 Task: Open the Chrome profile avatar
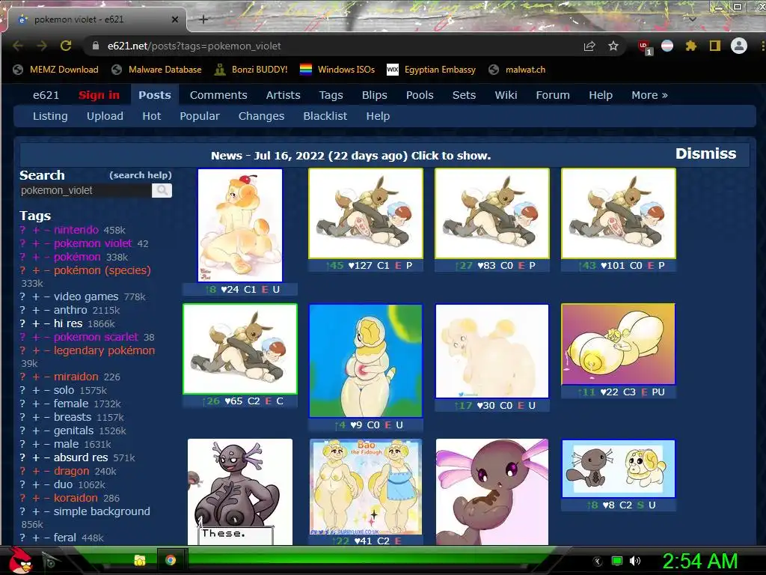coord(738,46)
